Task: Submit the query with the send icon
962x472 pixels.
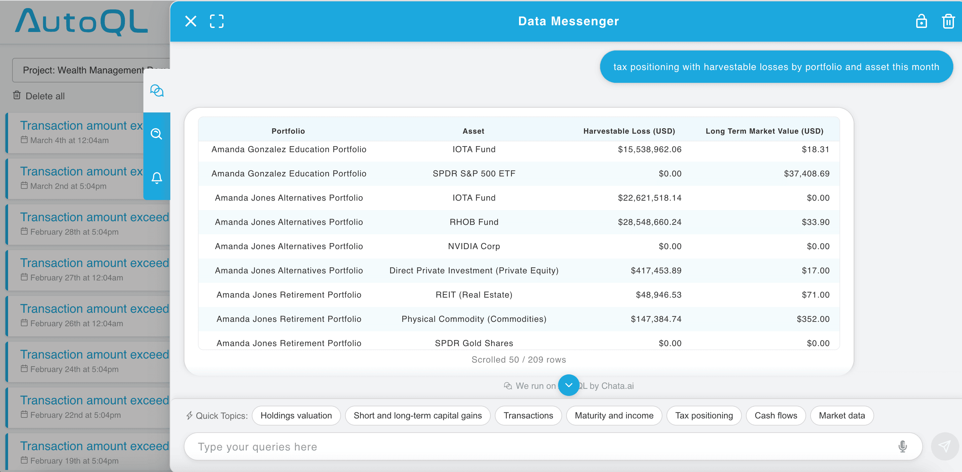Action: coord(944,446)
